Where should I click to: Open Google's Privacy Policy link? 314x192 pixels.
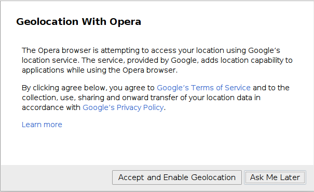[x=123, y=107]
